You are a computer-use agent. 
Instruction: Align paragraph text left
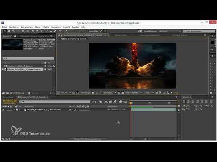coord(184,102)
